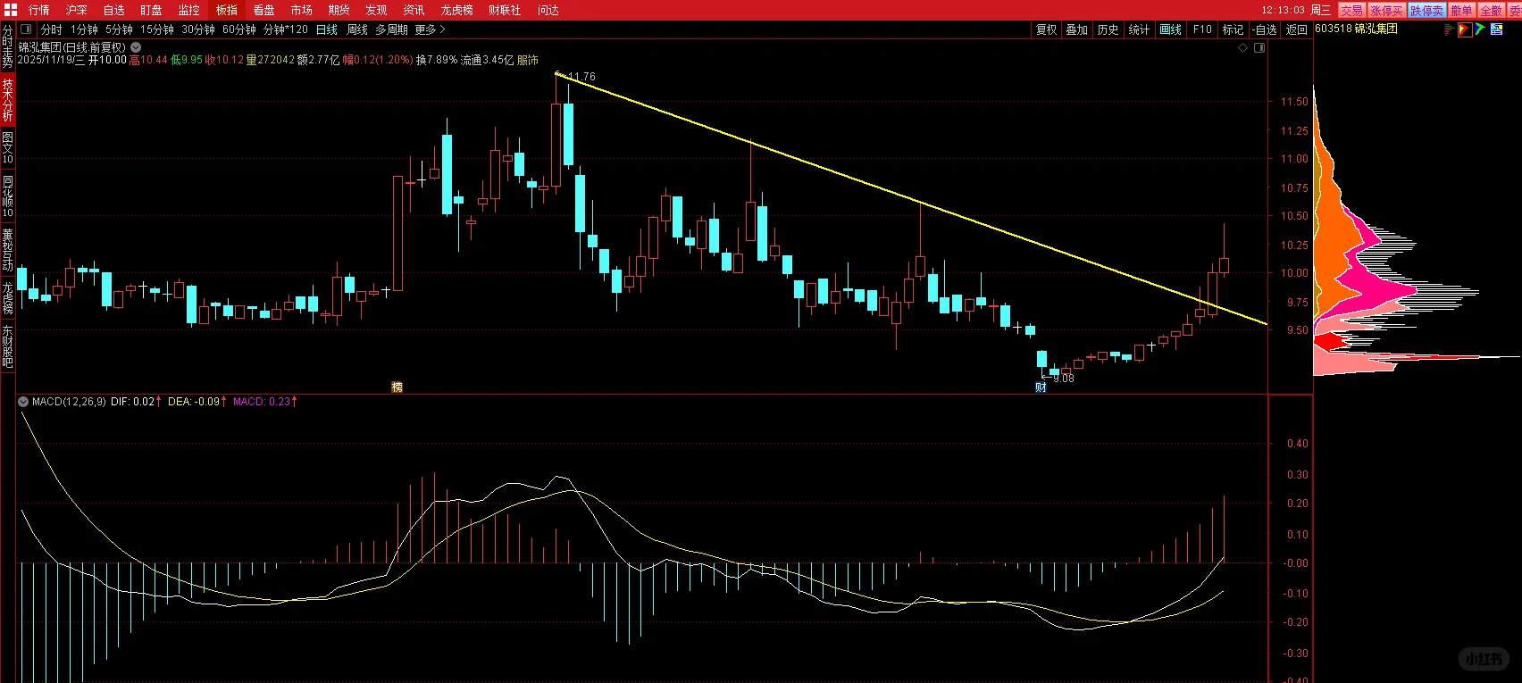Click the 撤单 button
Viewport: 1522px width, 683px height.
(x=1461, y=10)
